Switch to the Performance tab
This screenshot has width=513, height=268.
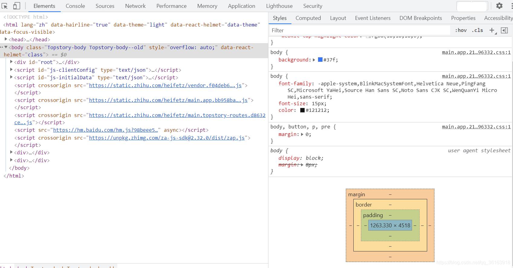[171, 6]
